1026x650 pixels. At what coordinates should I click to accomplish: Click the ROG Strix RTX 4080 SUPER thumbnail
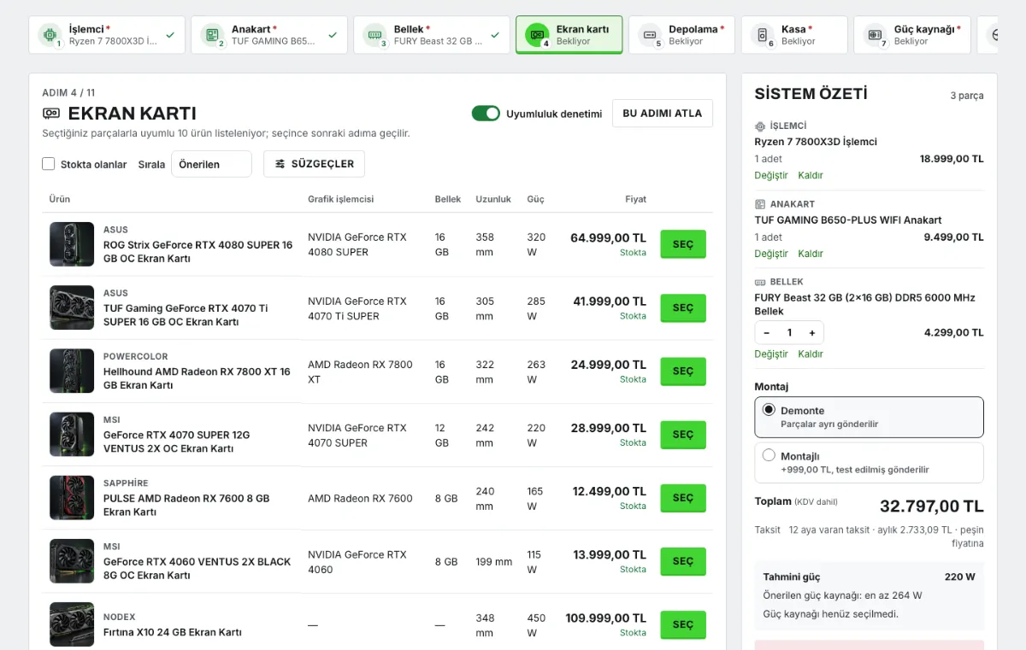click(x=72, y=244)
